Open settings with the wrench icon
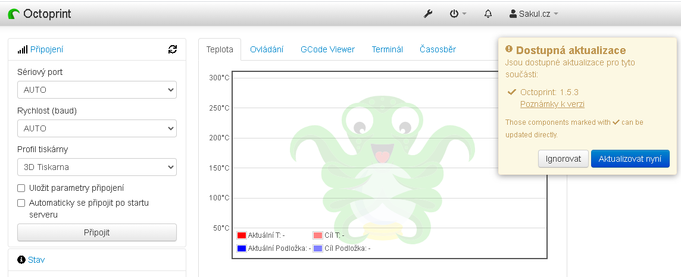681x277 pixels. tap(428, 14)
